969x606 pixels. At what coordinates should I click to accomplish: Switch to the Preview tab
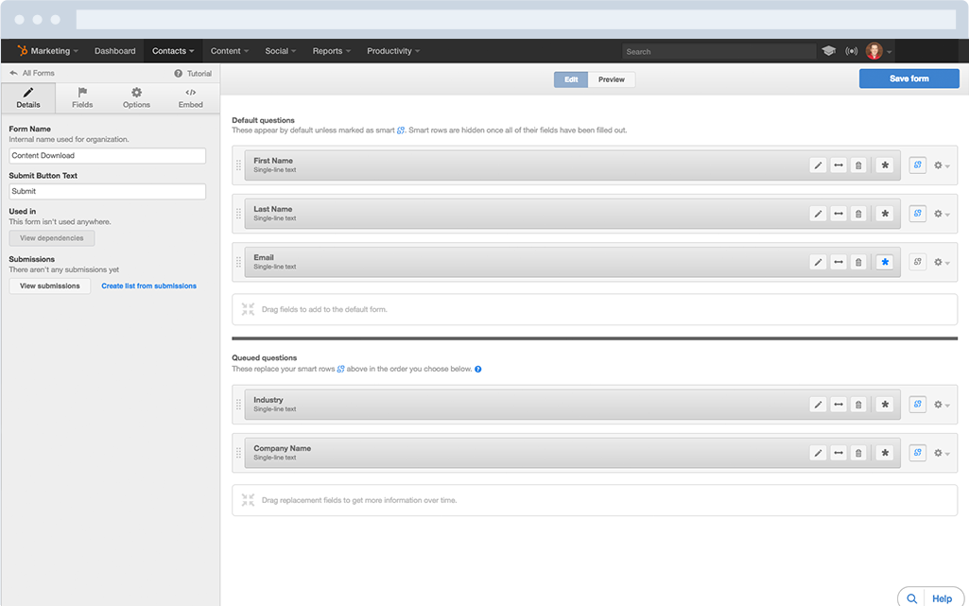pyautogui.click(x=611, y=79)
